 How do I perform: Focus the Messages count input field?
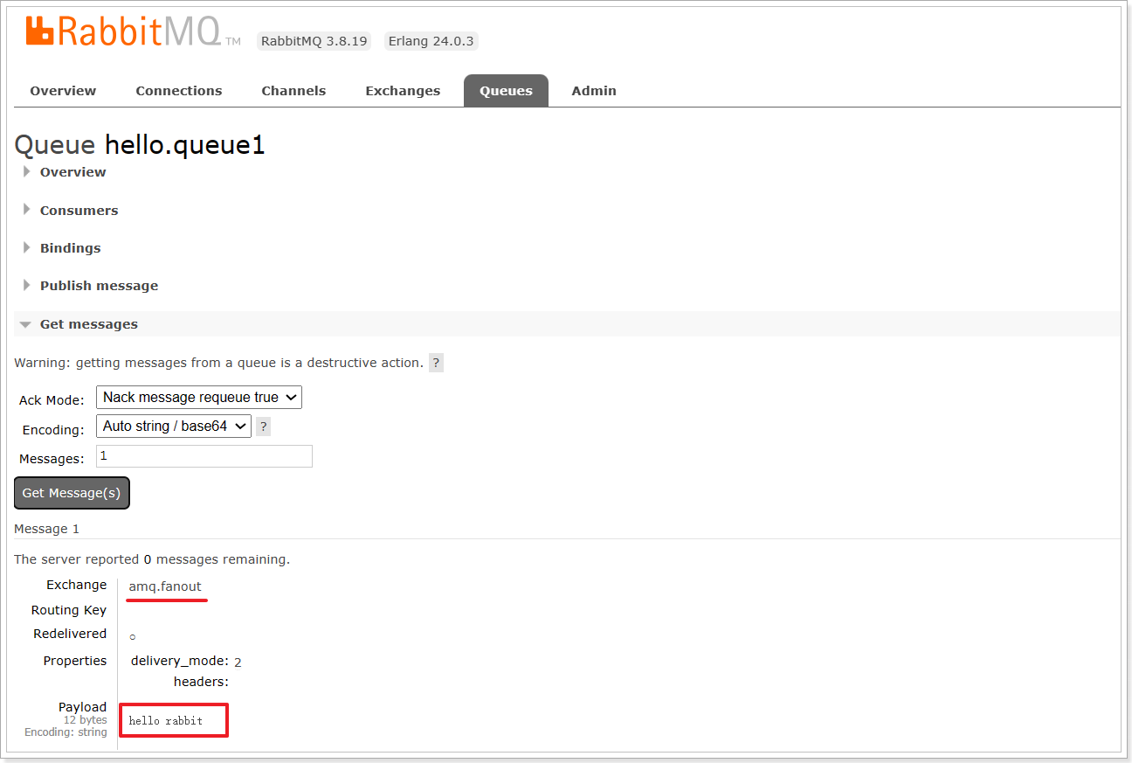pyautogui.click(x=204, y=456)
